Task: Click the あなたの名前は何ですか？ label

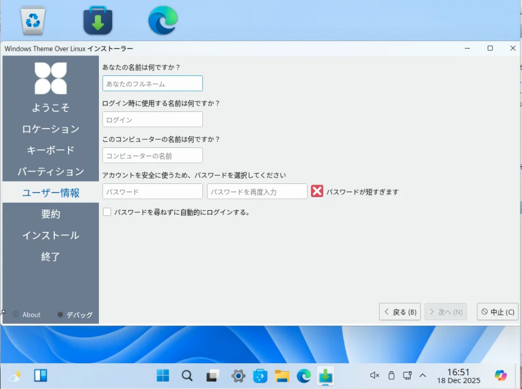Action: point(141,67)
